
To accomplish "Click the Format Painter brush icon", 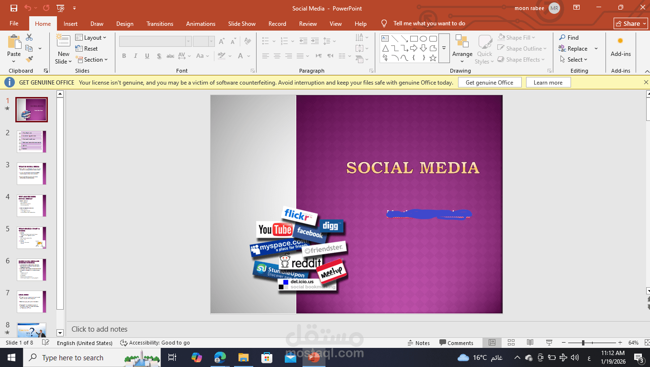I will pos(29,60).
